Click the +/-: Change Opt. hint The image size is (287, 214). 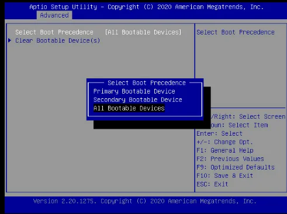[x=224, y=142]
